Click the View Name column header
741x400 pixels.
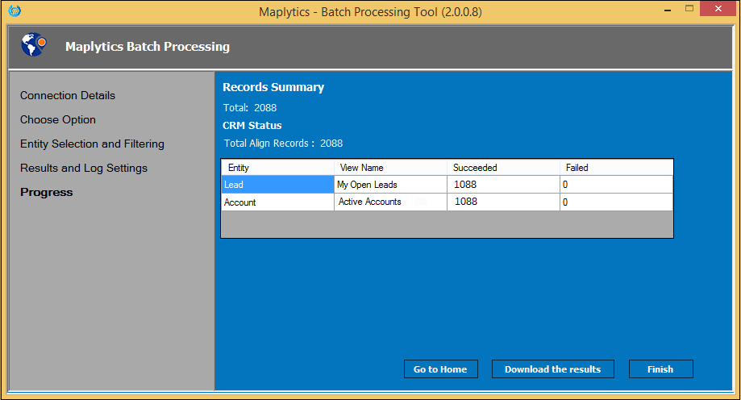point(391,168)
